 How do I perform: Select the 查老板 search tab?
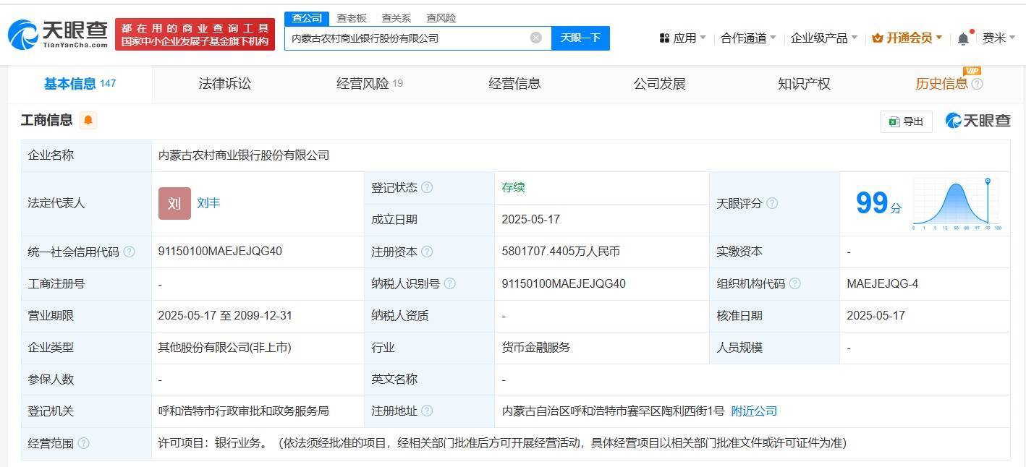352,18
